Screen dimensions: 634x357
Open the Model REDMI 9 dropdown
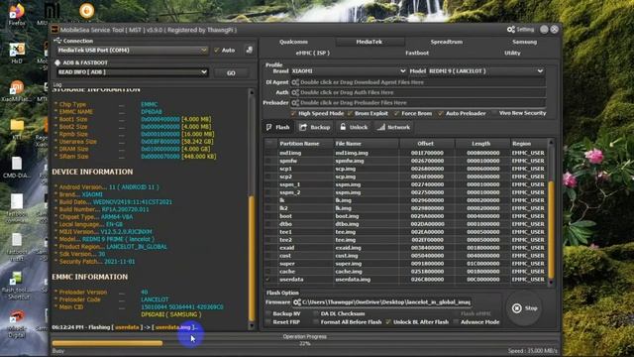pyautogui.click(x=540, y=71)
